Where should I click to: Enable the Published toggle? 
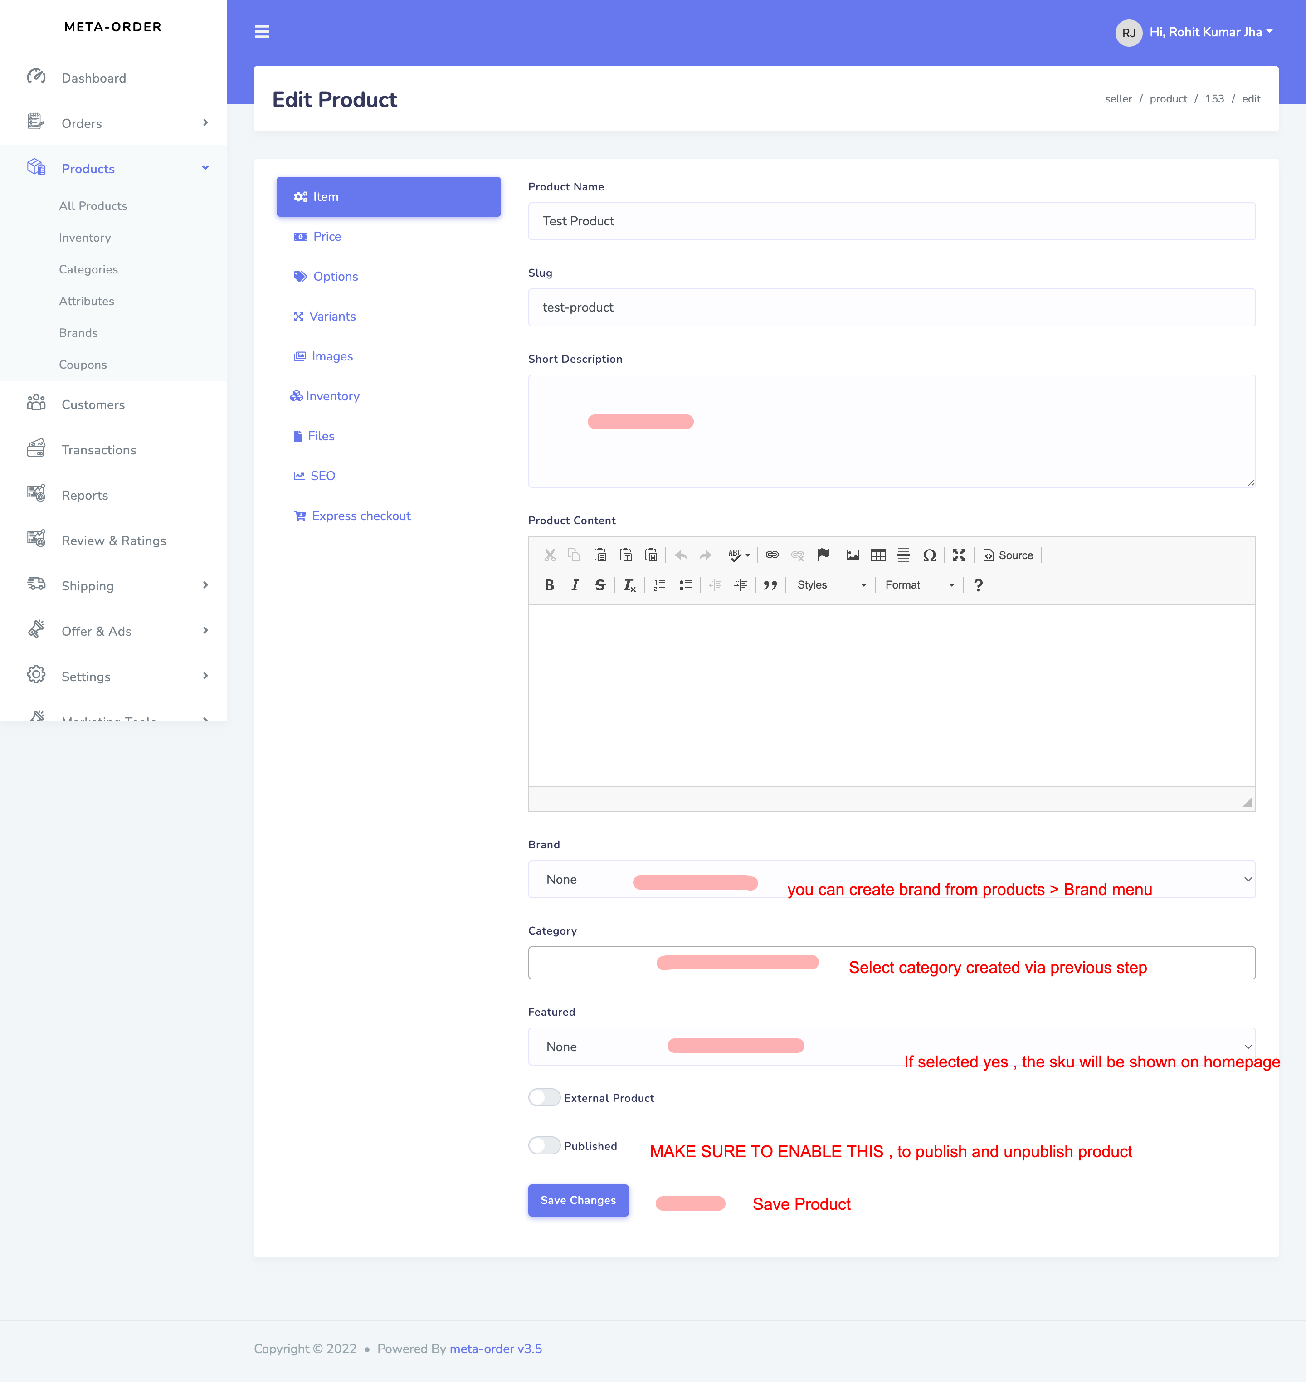[x=544, y=1146]
